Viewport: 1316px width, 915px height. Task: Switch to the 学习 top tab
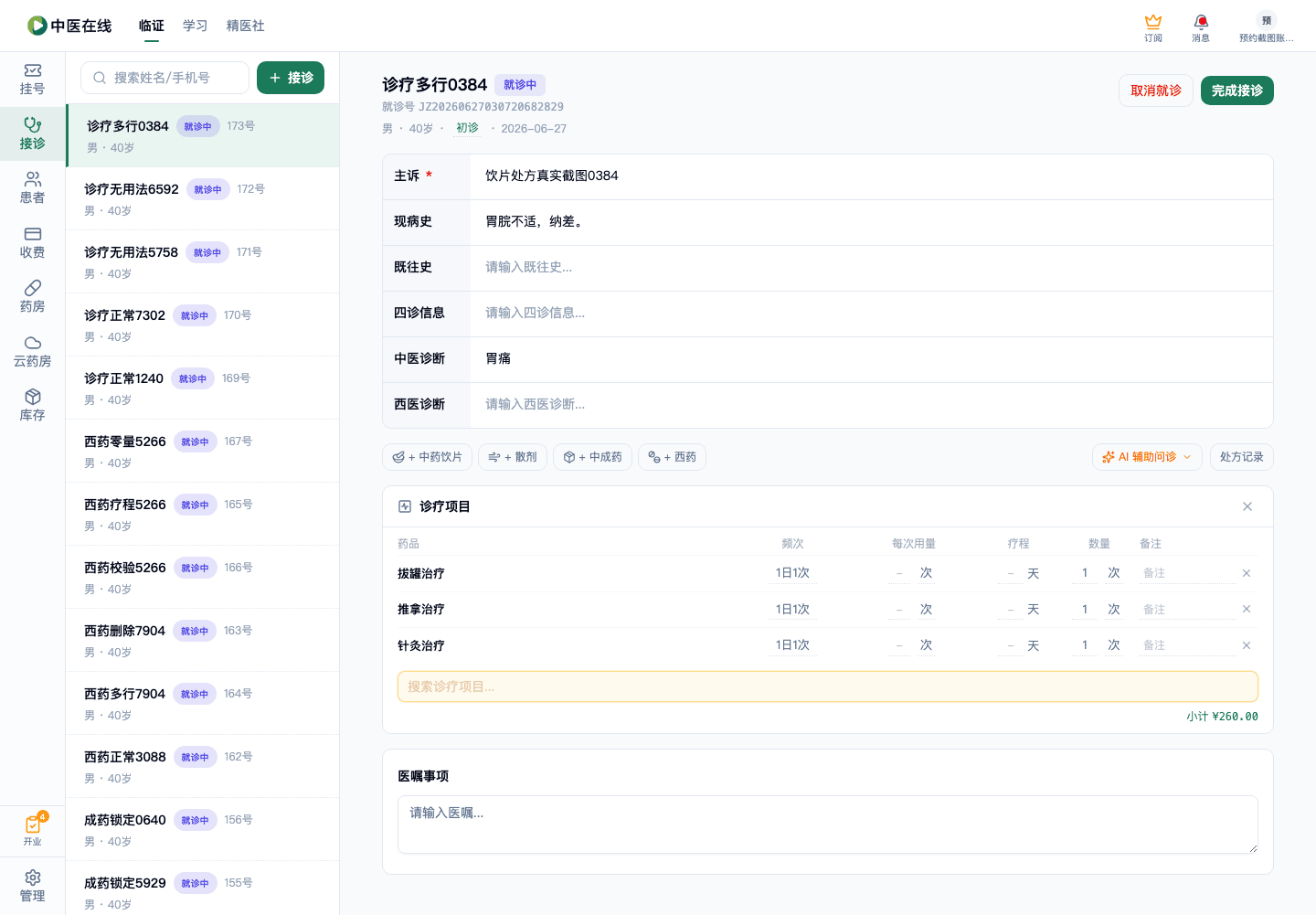[196, 26]
